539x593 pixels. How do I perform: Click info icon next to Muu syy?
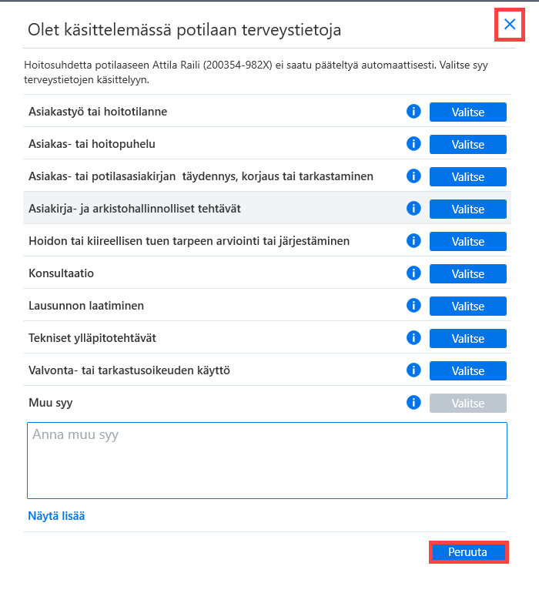(413, 402)
